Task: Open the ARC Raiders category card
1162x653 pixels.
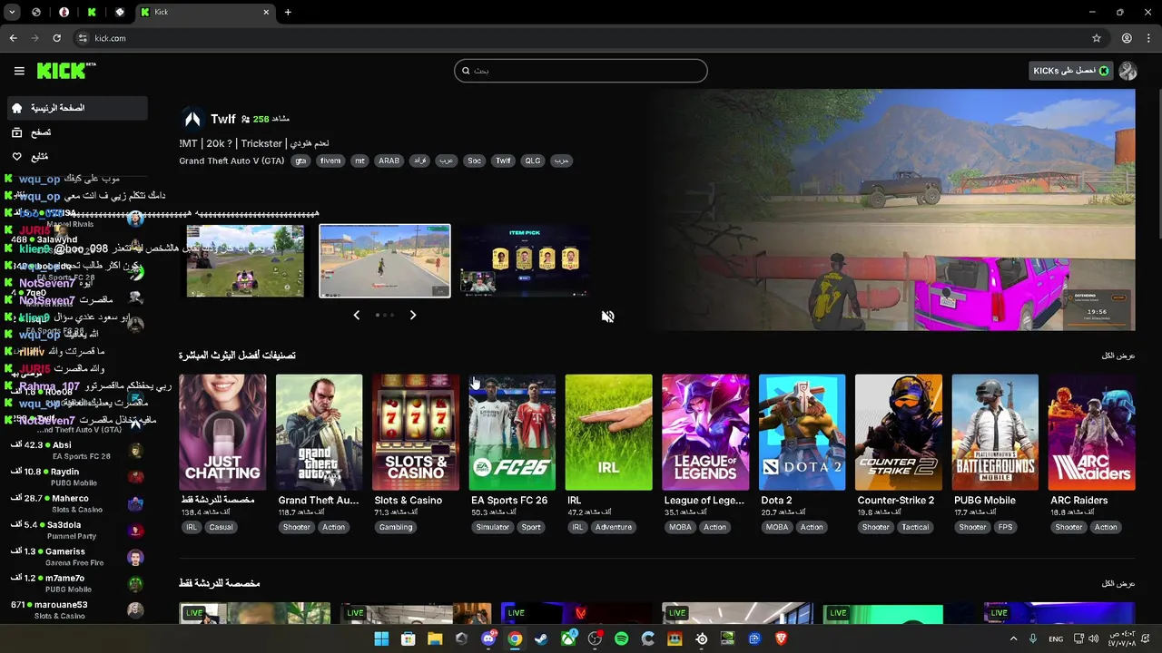Action: tap(1091, 433)
